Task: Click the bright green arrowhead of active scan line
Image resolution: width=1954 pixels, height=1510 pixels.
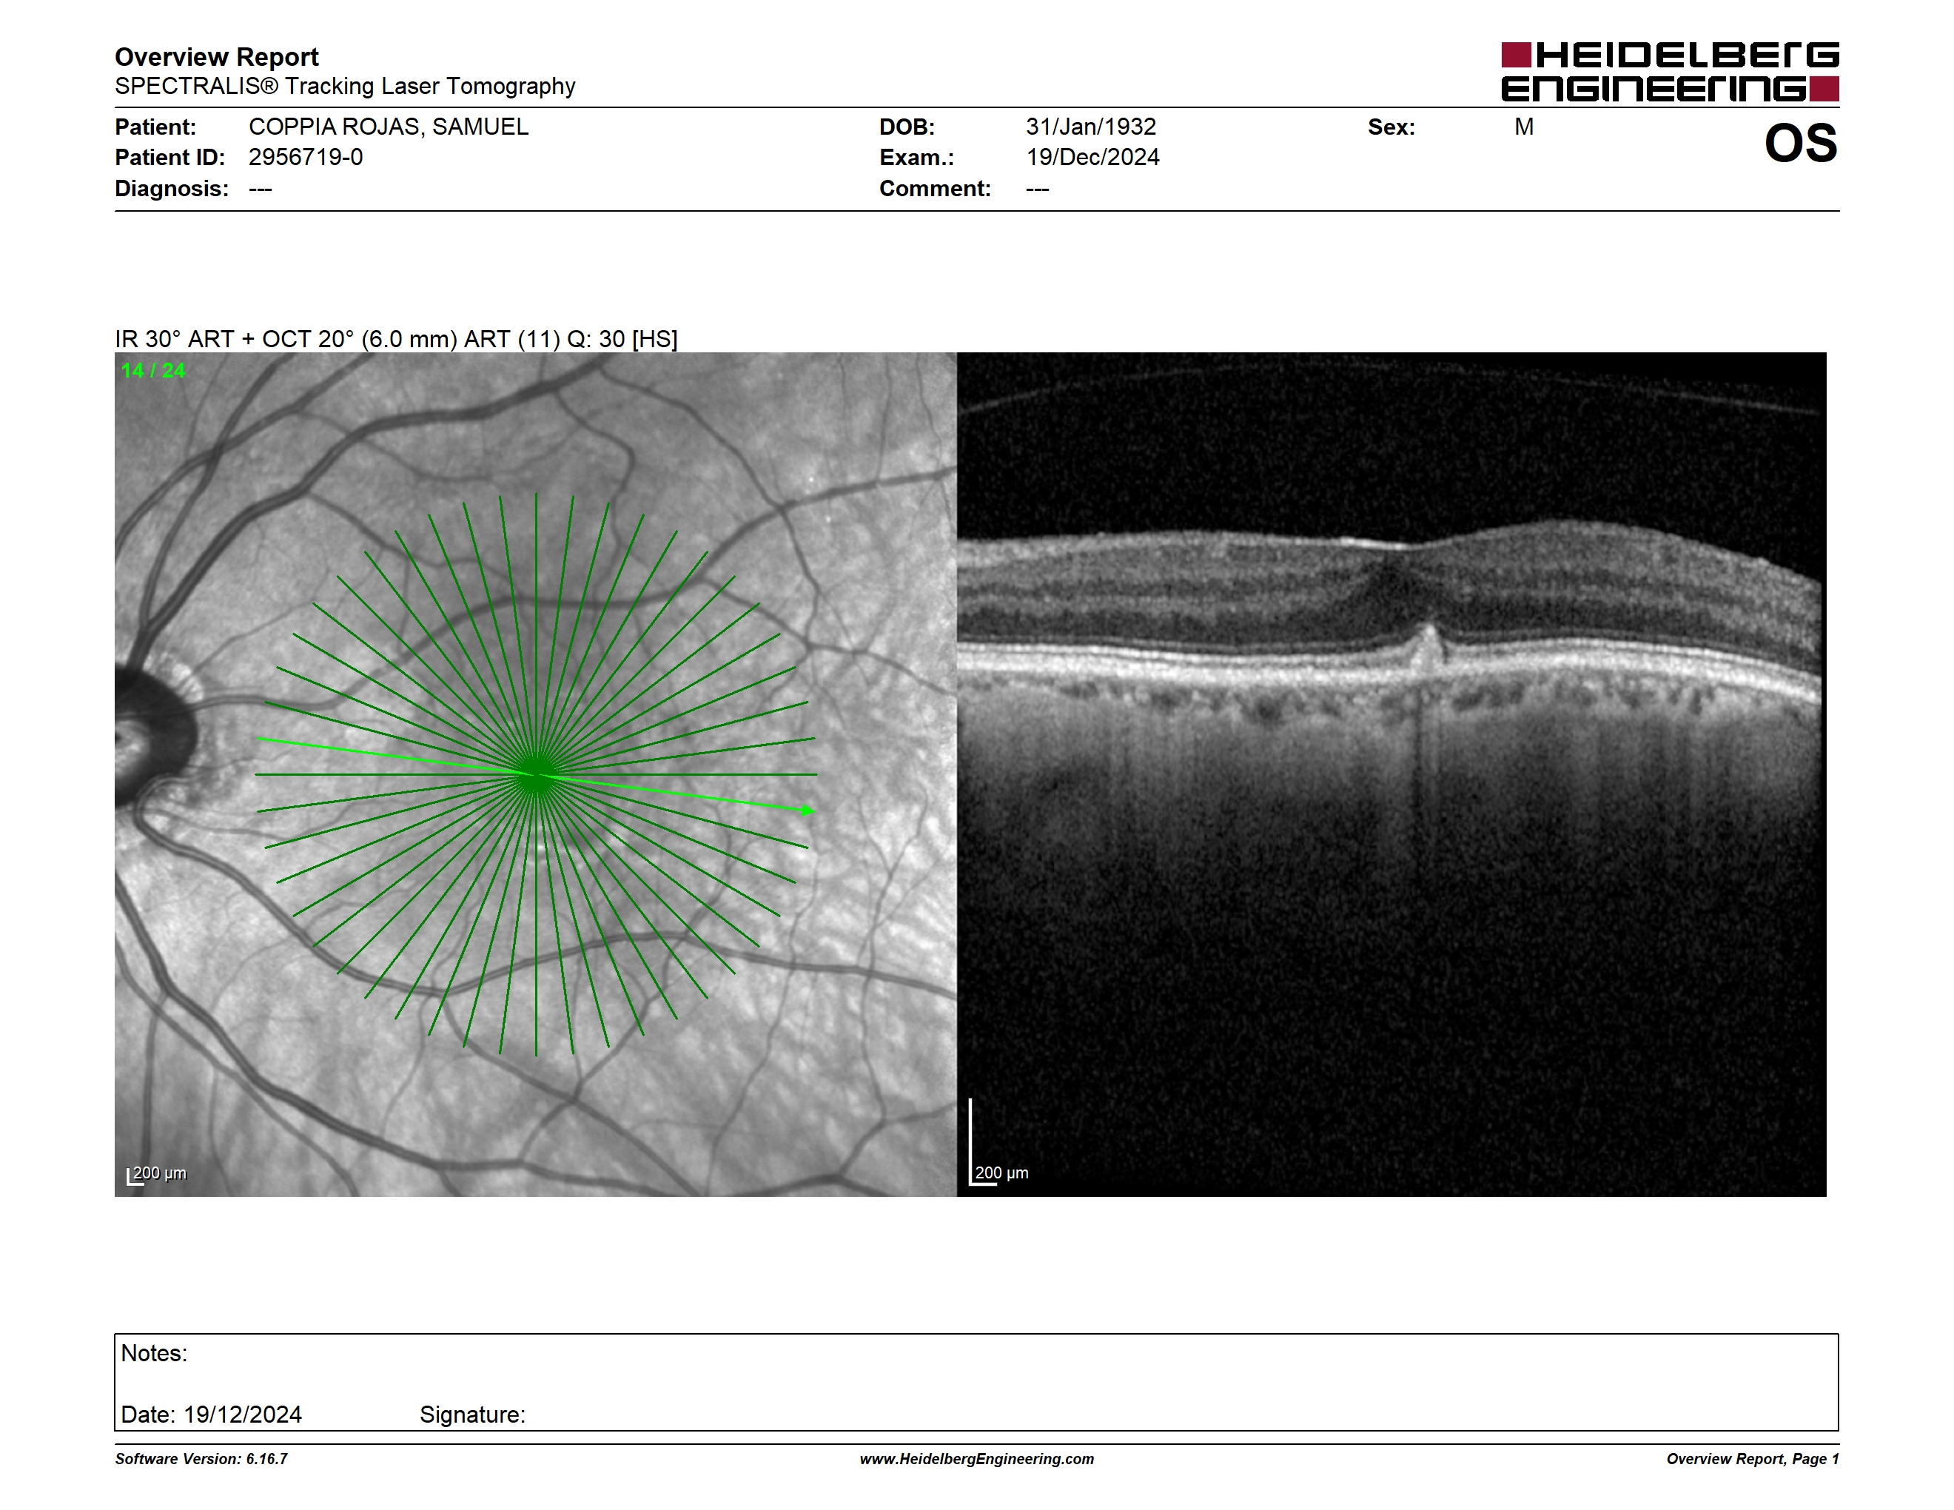Action: pyautogui.click(x=807, y=811)
